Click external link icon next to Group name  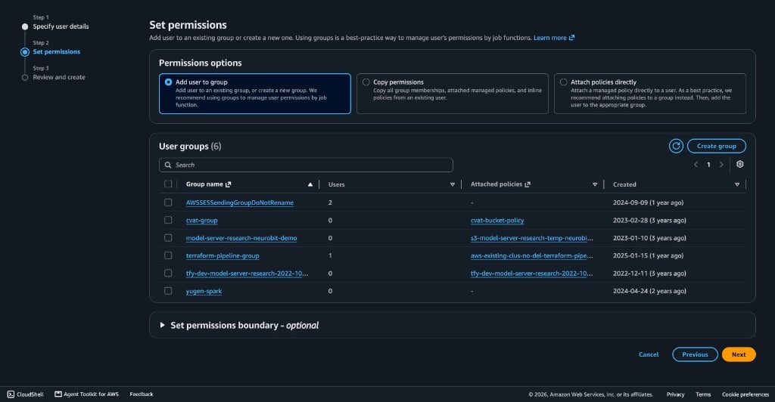pos(229,184)
